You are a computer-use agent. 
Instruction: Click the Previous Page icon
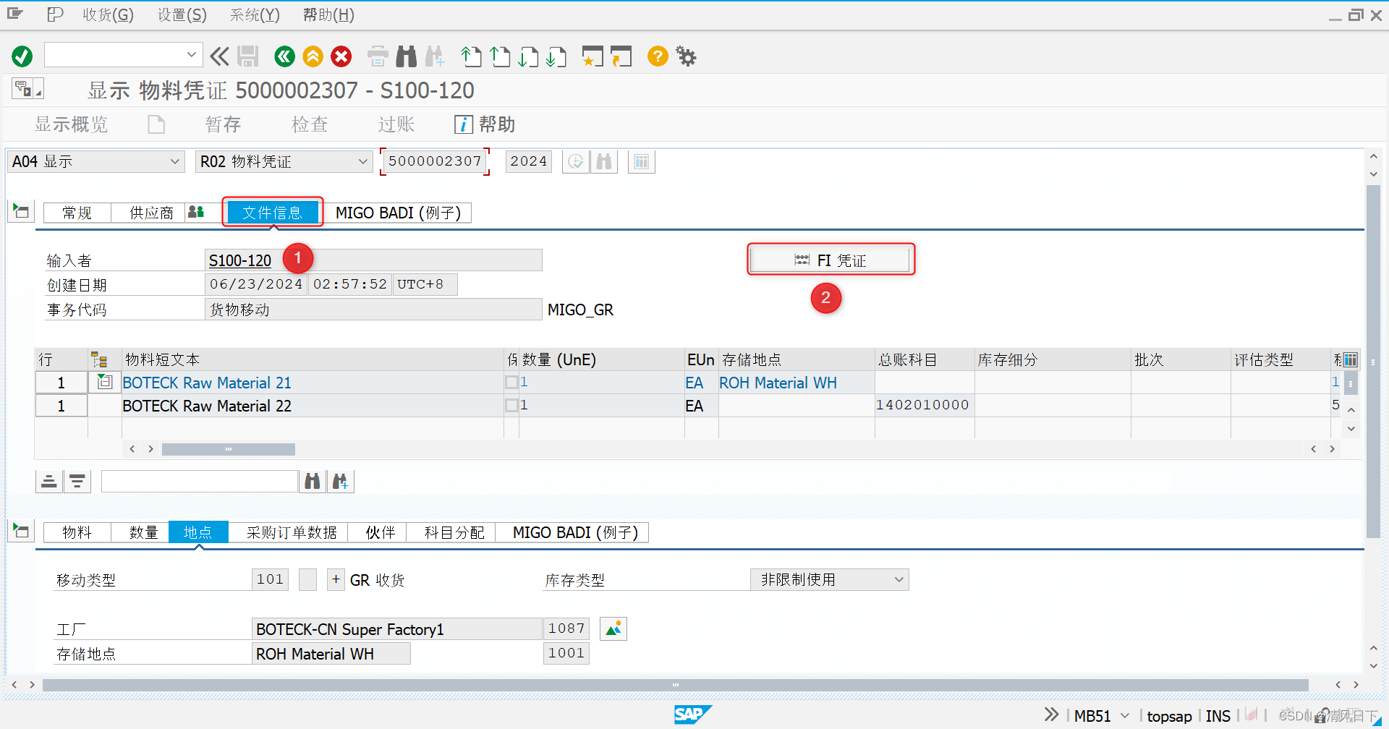click(500, 56)
